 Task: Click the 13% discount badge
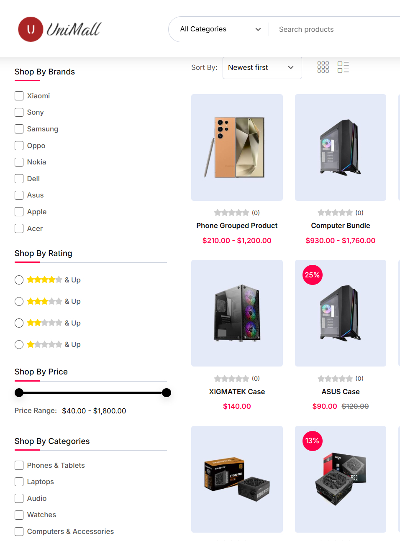313,441
